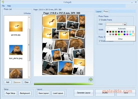Pick the yellow color swatch

[122, 34]
